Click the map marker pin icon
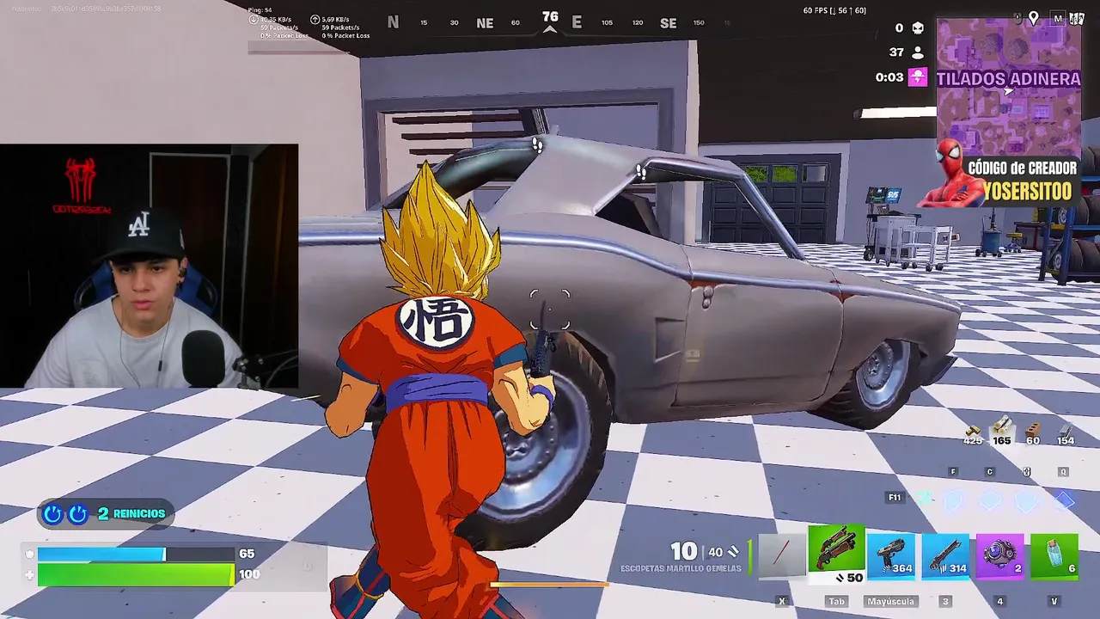Screen dimensions: 1100x619 tap(1034, 18)
